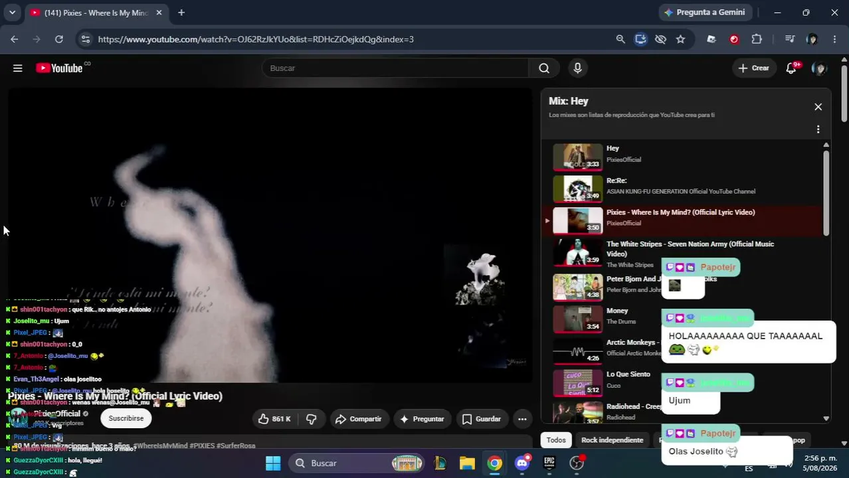This screenshot has height=478, width=849.
Task: Open Discord from taskbar
Action: [522, 463]
